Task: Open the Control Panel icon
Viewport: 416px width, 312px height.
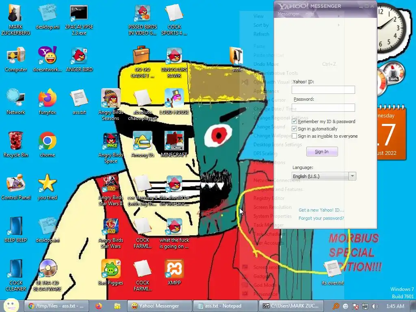Action: click(16, 187)
